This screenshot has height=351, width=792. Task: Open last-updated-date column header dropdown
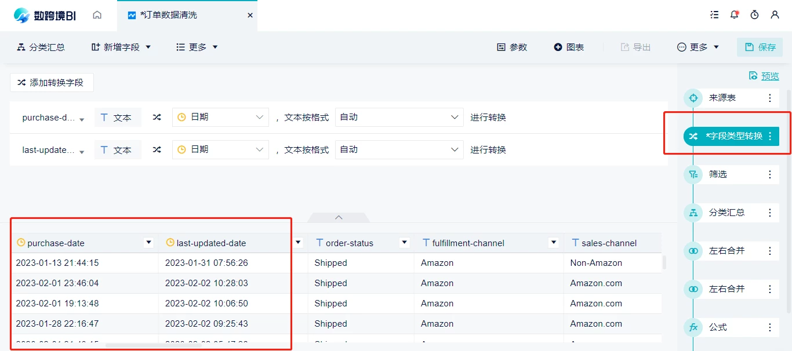pyautogui.click(x=298, y=243)
